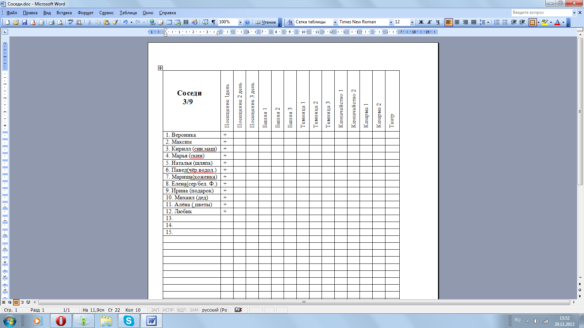Open Tables and Borders toolbar icon
584x328 pixels.
(161, 22)
